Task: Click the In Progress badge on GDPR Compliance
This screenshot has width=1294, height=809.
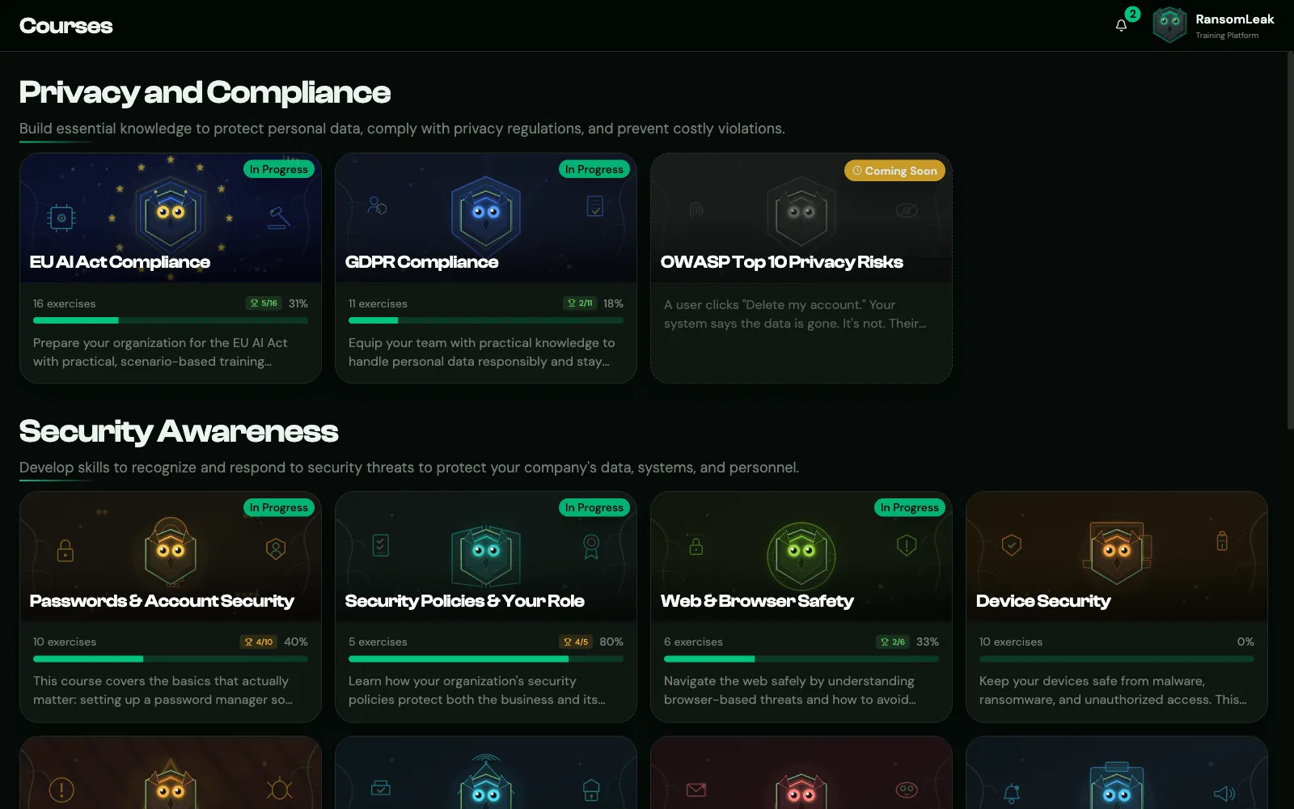Action: pos(594,169)
